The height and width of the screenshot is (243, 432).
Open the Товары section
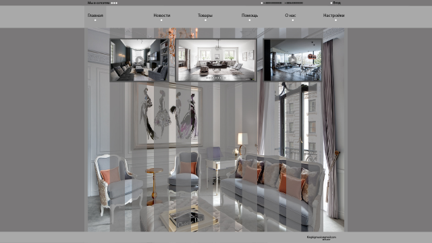pos(205,16)
